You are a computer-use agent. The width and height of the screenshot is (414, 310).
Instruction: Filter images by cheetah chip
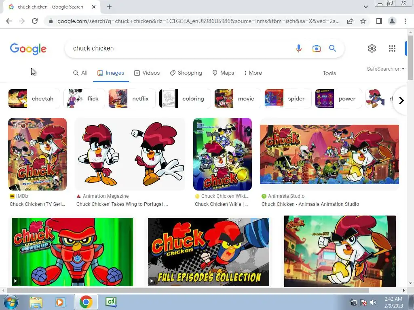point(34,98)
